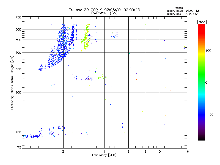Click the "mean, sd,O: -95.0, 14.8" line
This screenshot has height=165, width=220.
[x=183, y=11]
